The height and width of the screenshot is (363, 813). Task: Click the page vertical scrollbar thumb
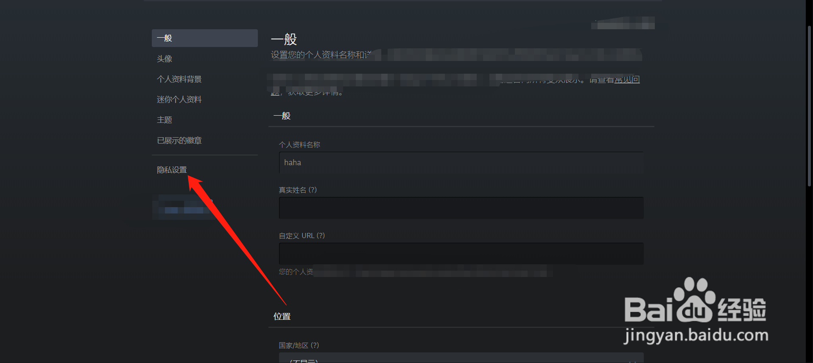809,106
